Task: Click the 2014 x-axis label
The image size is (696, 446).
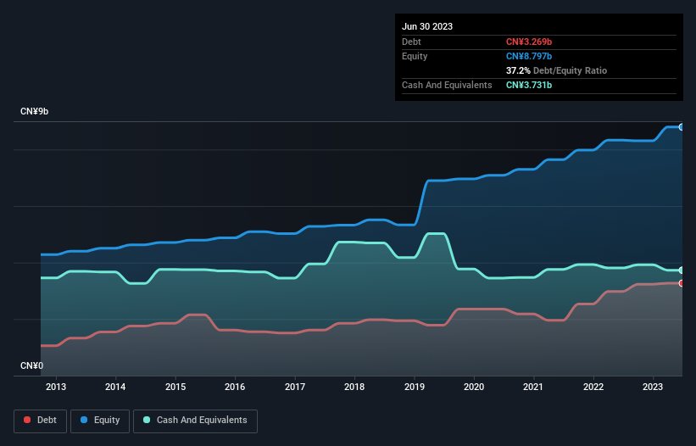Action: (x=115, y=387)
